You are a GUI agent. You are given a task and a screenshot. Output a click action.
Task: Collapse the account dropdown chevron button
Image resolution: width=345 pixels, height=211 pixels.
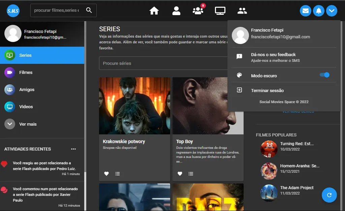click(332, 10)
